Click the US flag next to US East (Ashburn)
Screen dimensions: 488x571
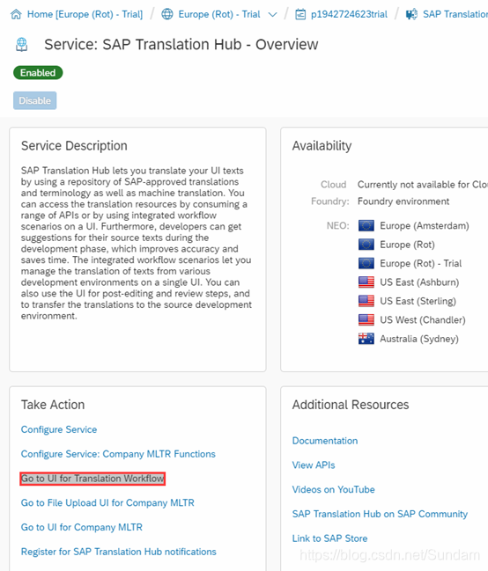366,282
